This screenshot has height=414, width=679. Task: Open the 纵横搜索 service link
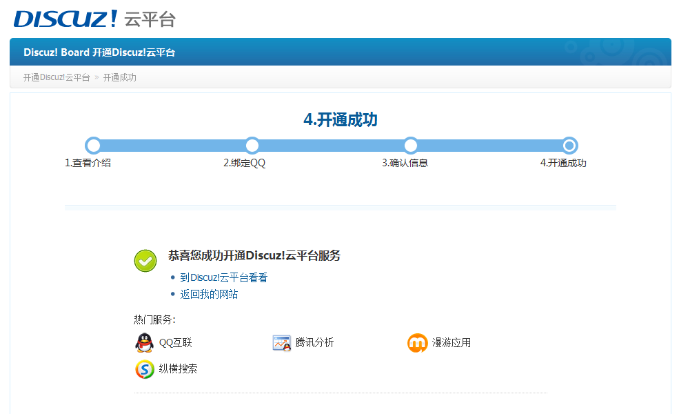[178, 368]
